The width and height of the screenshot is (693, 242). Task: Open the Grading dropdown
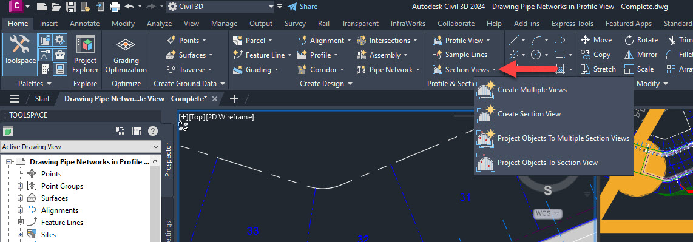[x=256, y=69]
